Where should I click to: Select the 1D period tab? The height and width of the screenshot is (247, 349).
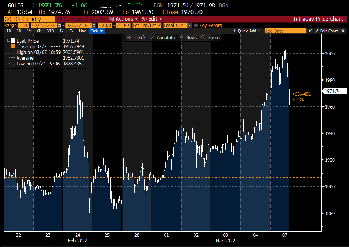click(9, 31)
